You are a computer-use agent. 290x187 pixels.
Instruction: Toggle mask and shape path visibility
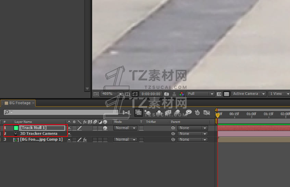[x=135, y=94]
